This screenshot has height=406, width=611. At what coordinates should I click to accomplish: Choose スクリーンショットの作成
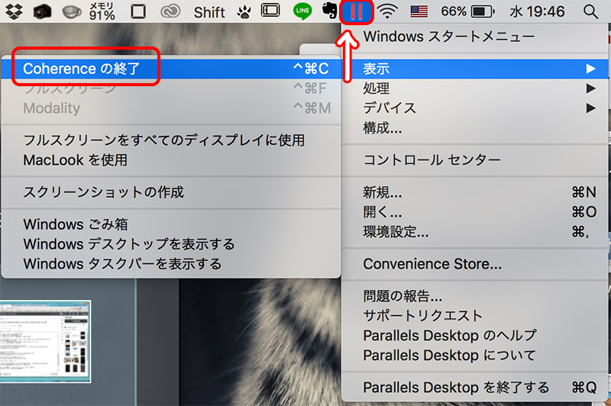point(171,192)
